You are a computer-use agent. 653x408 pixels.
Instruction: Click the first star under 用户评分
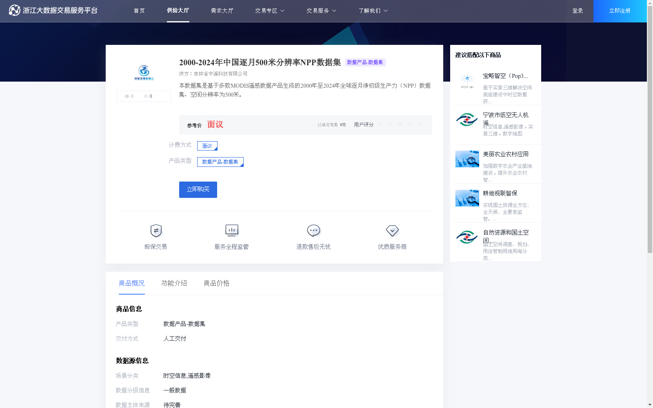[380, 124]
